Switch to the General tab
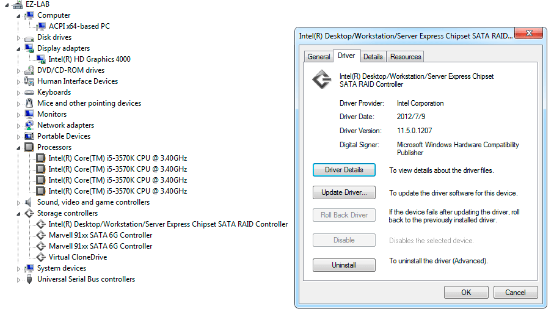The image size is (554, 314). click(319, 57)
